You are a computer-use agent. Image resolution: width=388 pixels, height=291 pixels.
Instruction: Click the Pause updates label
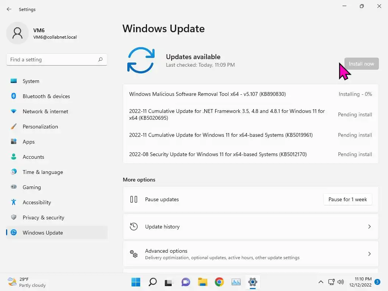[x=162, y=199]
